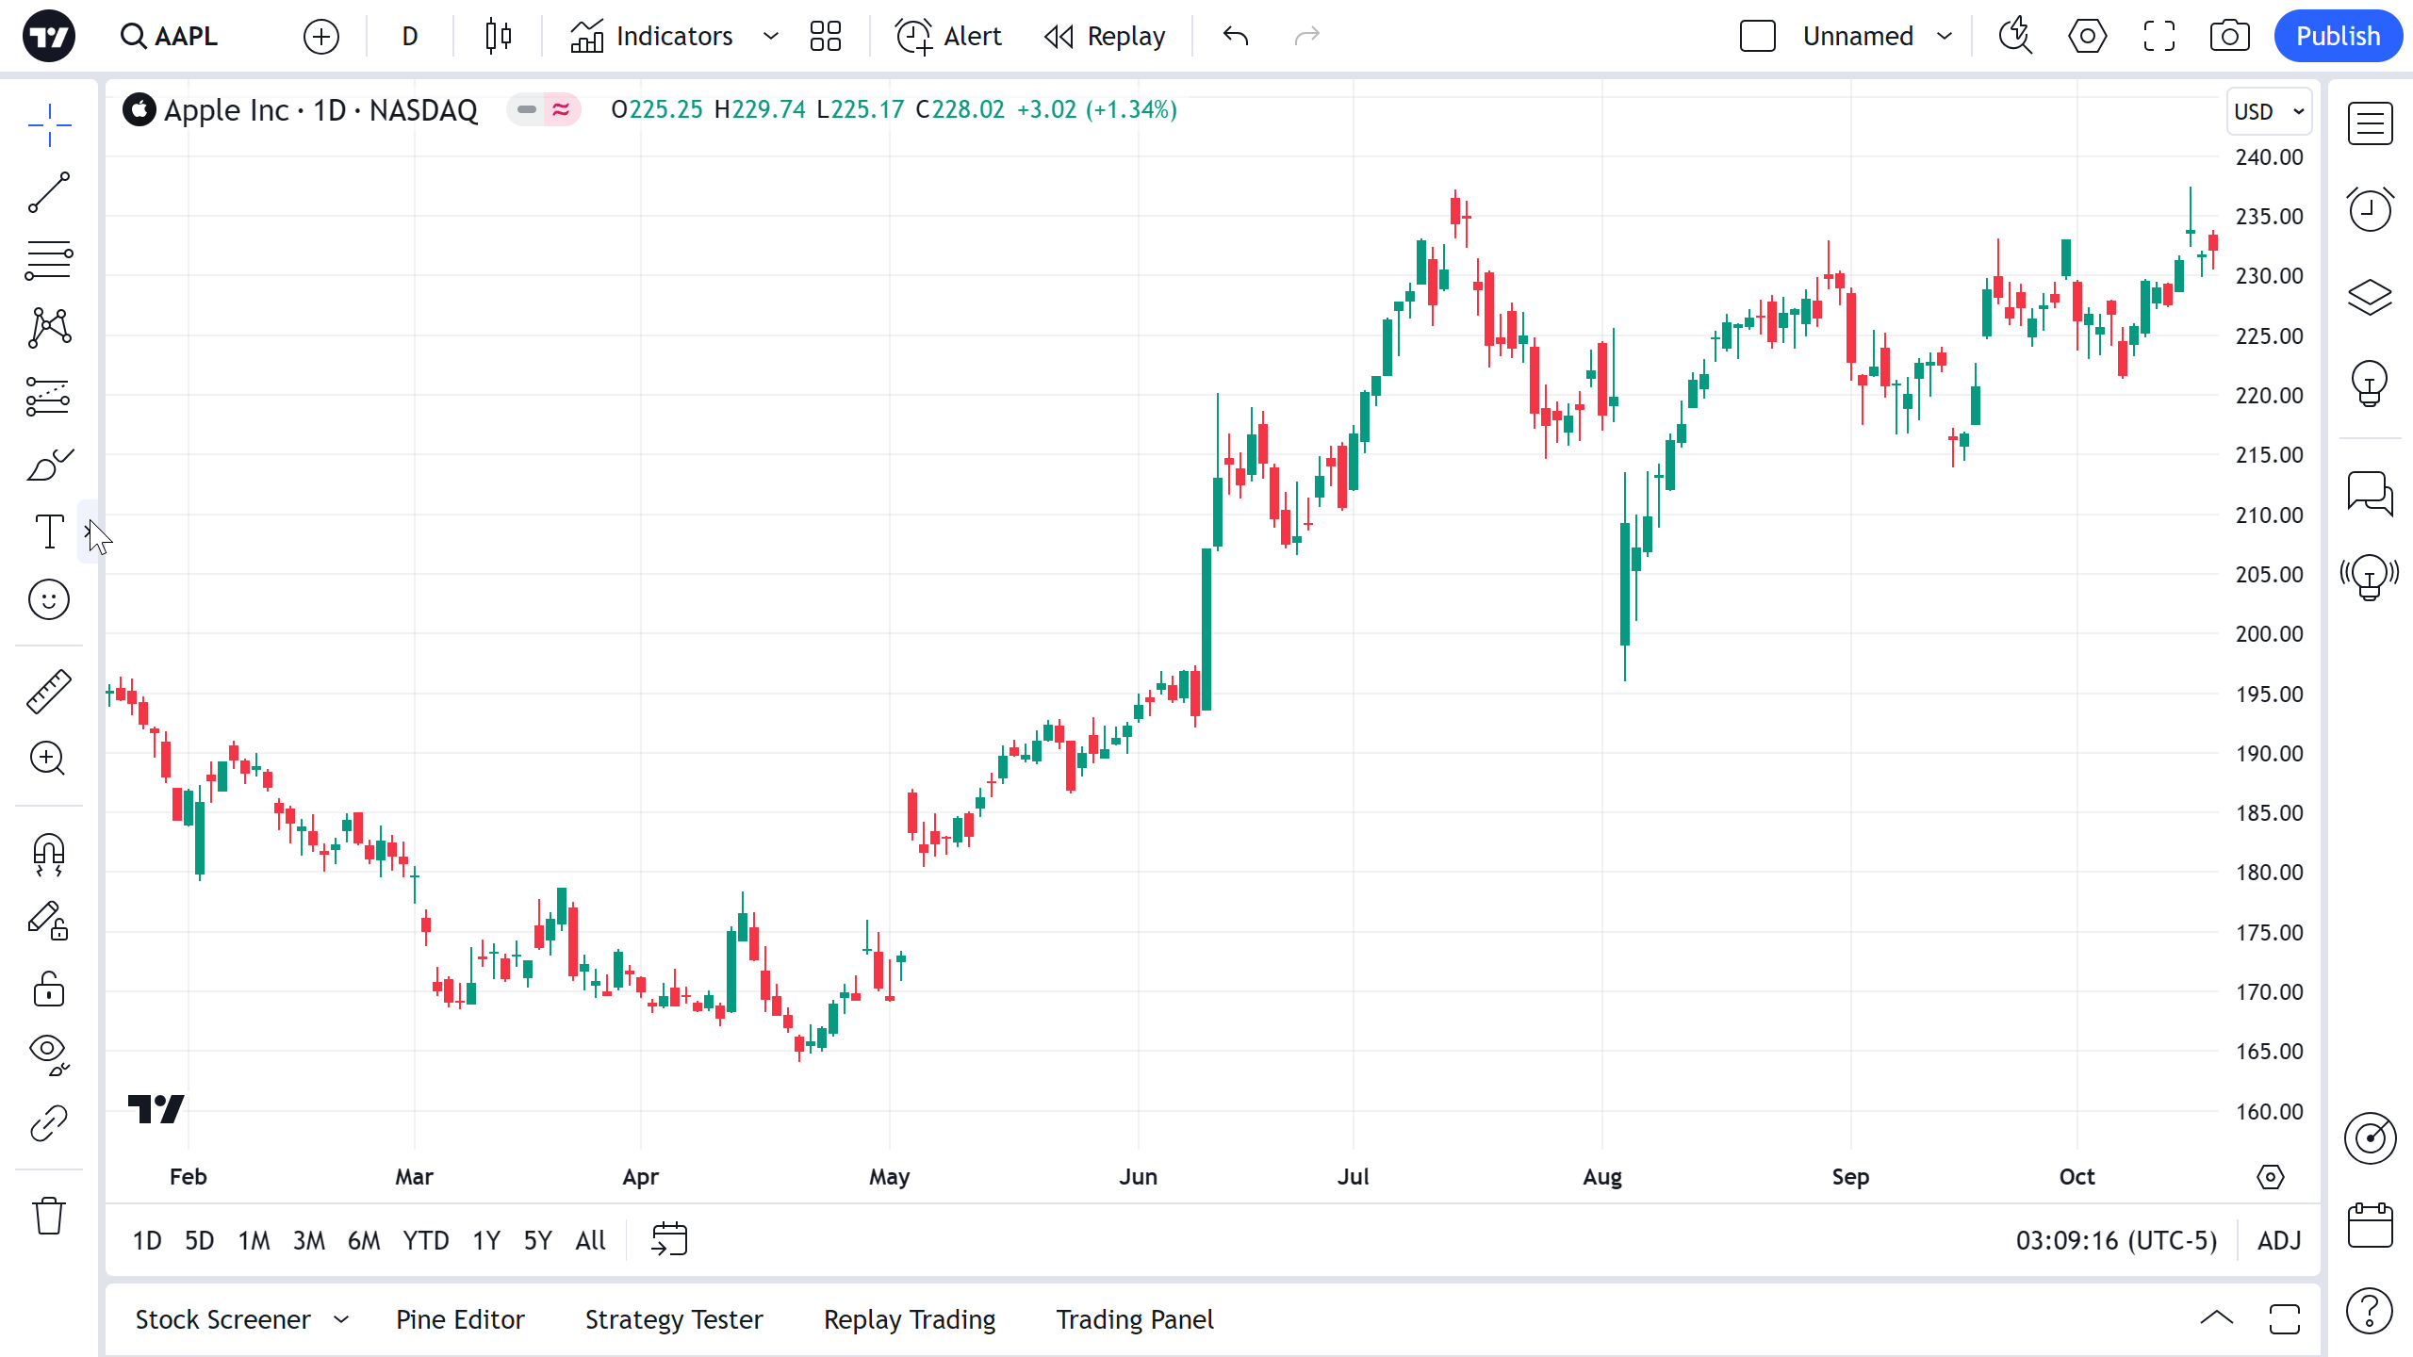2413x1357 pixels.
Task: Open the Pine Editor tab
Action: (x=460, y=1319)
